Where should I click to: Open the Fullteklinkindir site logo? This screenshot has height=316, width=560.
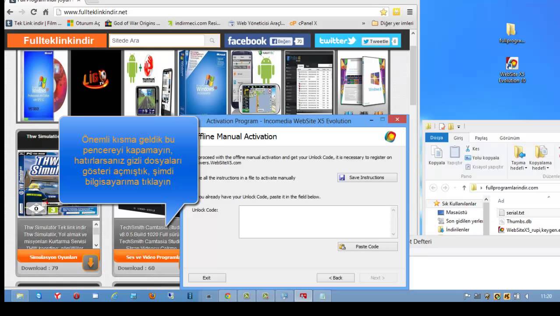58,40
